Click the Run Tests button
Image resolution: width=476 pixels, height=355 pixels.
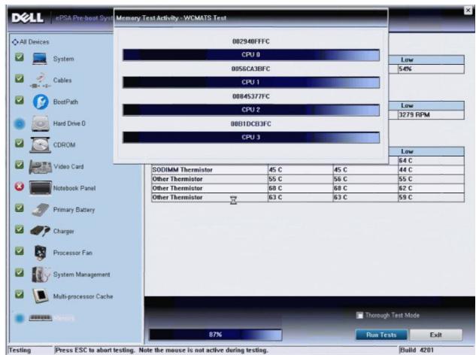tap(381, 335)
